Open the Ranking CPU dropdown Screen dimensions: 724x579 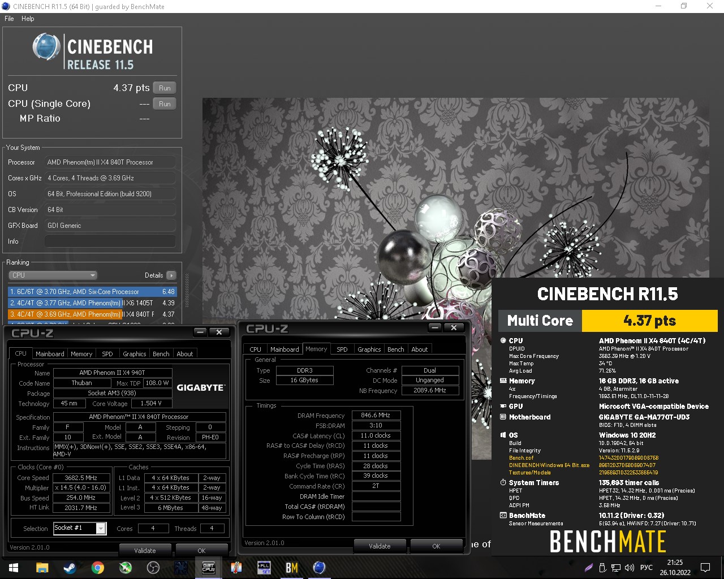pos(53,275)
